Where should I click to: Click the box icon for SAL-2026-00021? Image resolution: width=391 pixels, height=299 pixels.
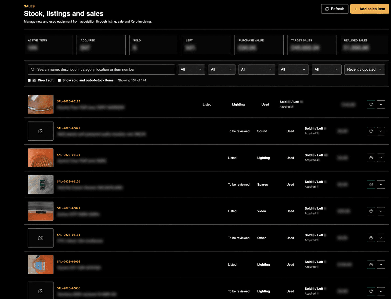click(371, 211)
